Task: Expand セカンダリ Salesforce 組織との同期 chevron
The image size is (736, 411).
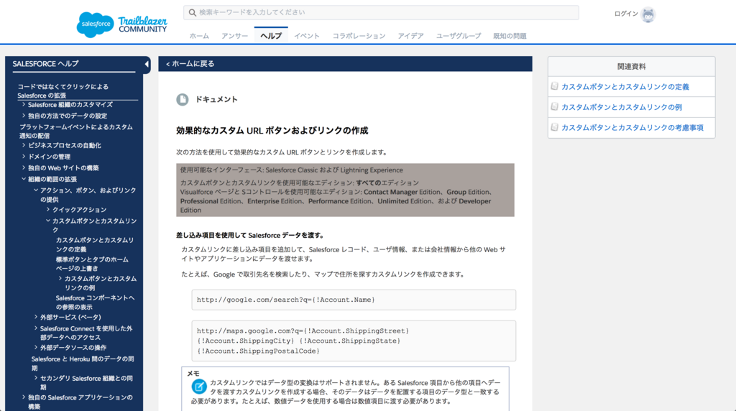Action: [36, 378]
